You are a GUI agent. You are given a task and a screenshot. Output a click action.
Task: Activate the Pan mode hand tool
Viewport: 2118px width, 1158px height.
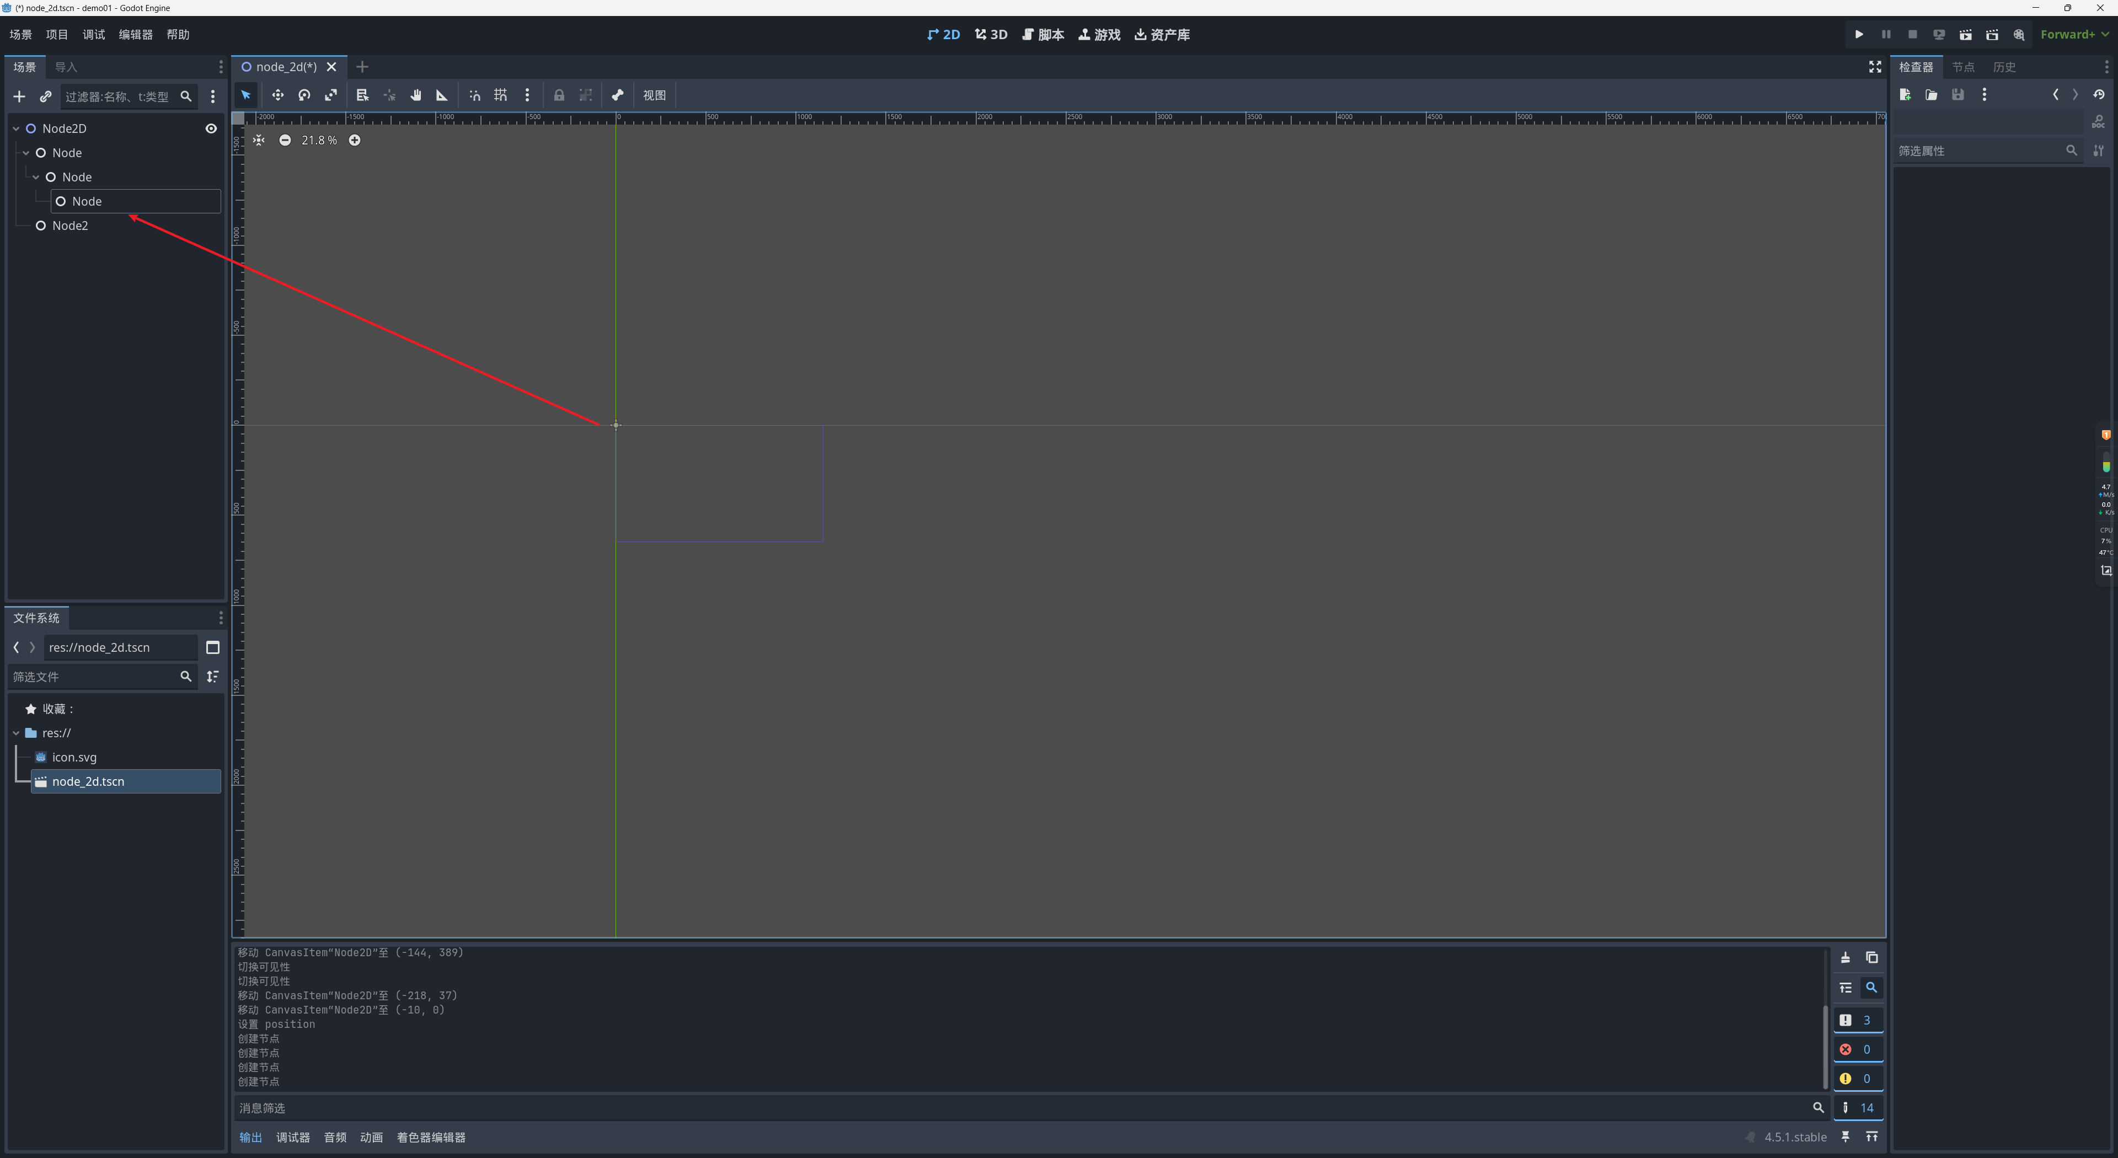416,95
